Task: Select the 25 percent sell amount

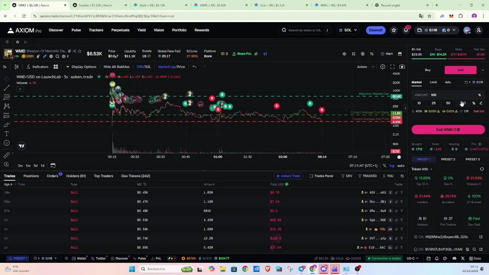Action: click(x=434, y=103)
